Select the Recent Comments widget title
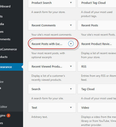Viewport: 116px width, 127px height. point(44,25)
